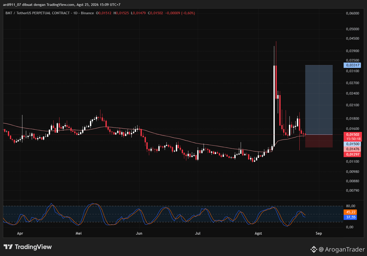Image resolution: width=367 pixels, height=256 pixels.
Task: Click the BMT / TetherUS PERPETUAL CONTRACT symbol title
Action: (x=38, y=13)
